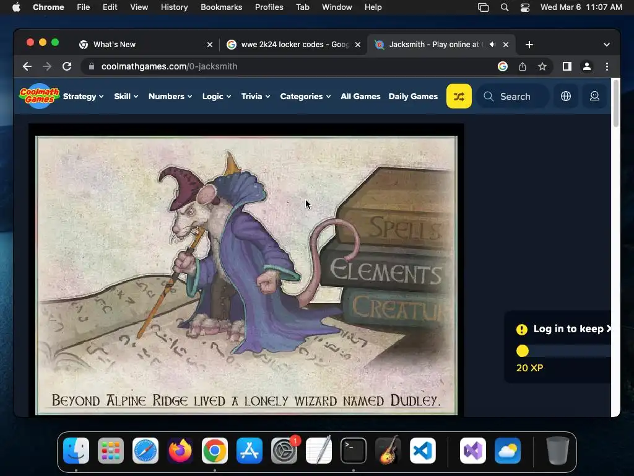The height and width of the screenshot is (476, 634).
Task: Open the tab search chevron in Chrome
Action: click(x=607, y=45)
